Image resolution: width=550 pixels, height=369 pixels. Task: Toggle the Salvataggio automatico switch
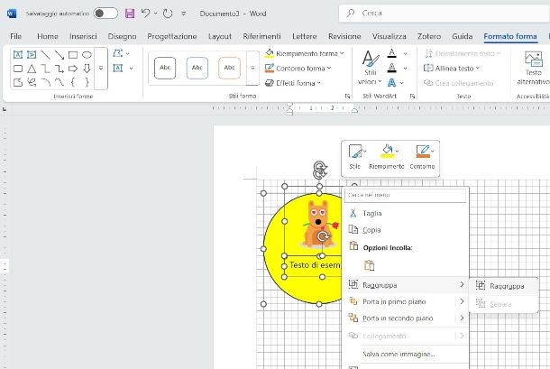point(105,14)
